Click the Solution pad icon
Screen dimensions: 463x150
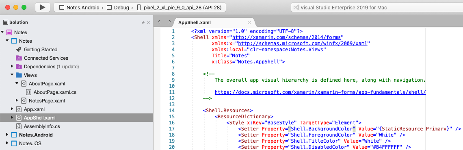tap(6, 22)
